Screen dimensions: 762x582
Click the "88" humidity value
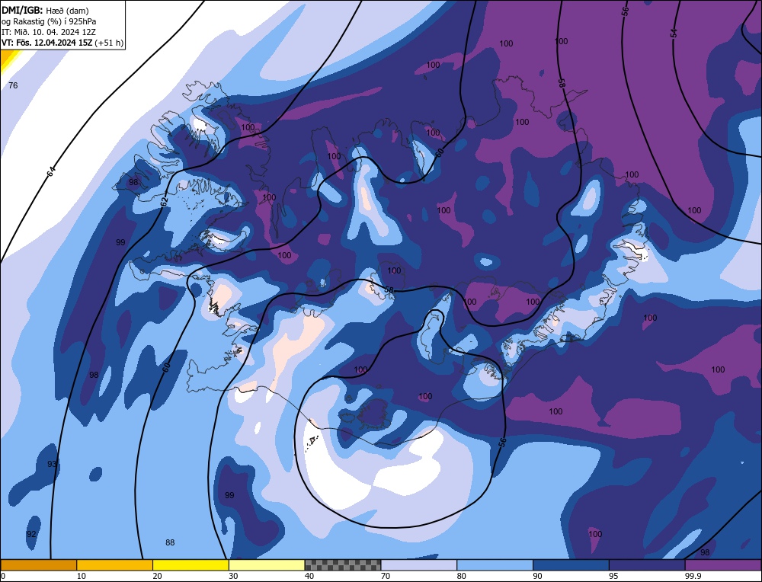pos(170,542)
